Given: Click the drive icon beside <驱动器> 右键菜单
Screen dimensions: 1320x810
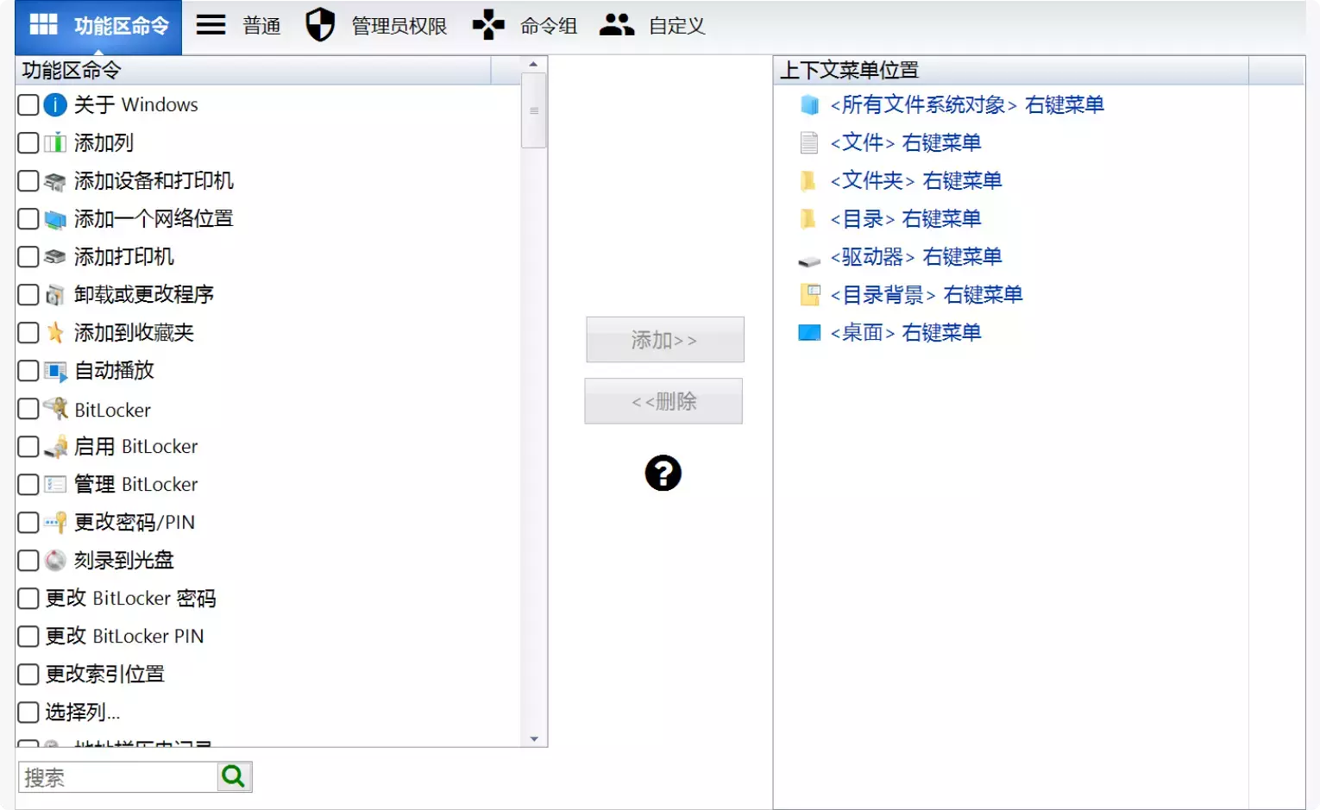Looking at the screenshot, I should (808, 256).
